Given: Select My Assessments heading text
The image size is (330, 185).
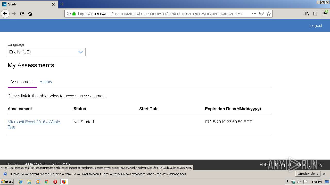Looking at the screenshot, I should (31, 65).
